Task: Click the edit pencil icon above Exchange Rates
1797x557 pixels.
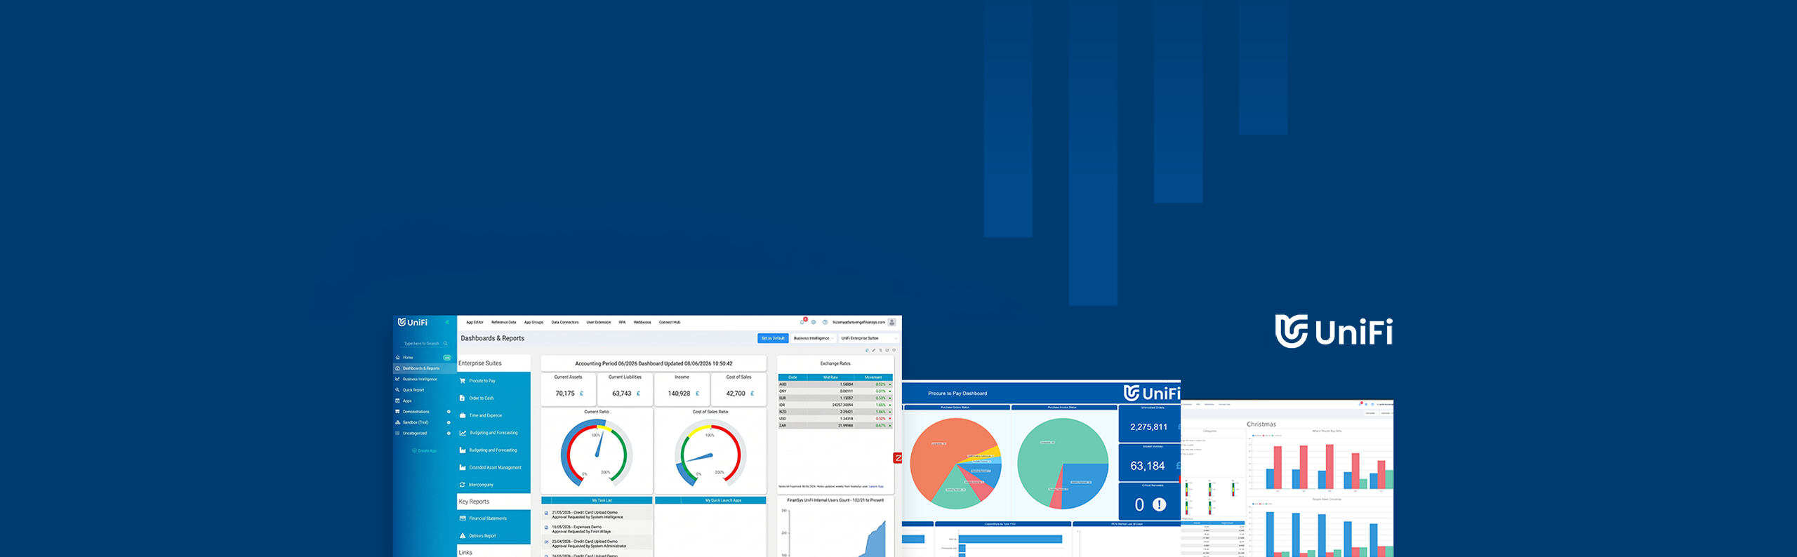Action: coord(874,350)
